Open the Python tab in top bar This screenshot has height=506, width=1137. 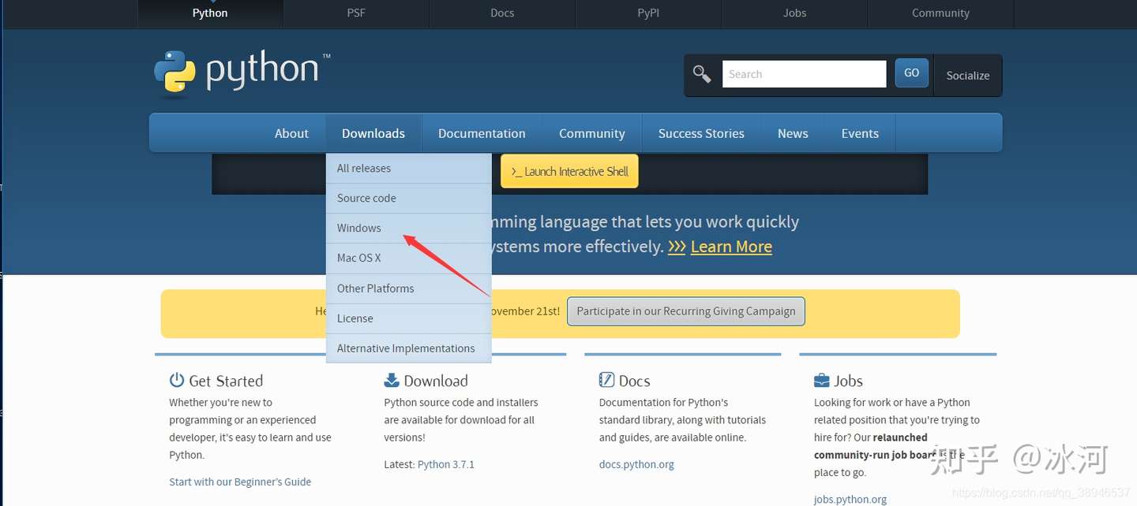click(x=210, y=13)
